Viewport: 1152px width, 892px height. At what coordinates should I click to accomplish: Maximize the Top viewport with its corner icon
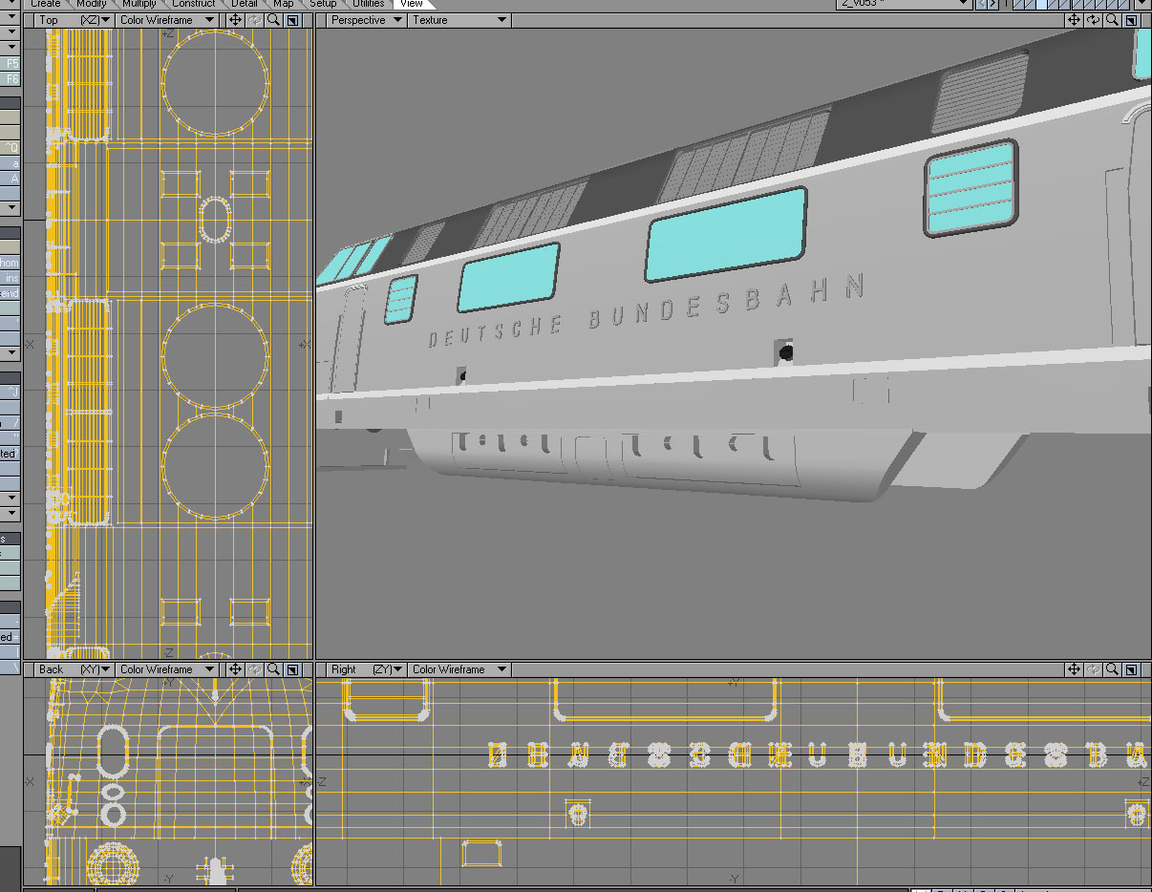292,20
